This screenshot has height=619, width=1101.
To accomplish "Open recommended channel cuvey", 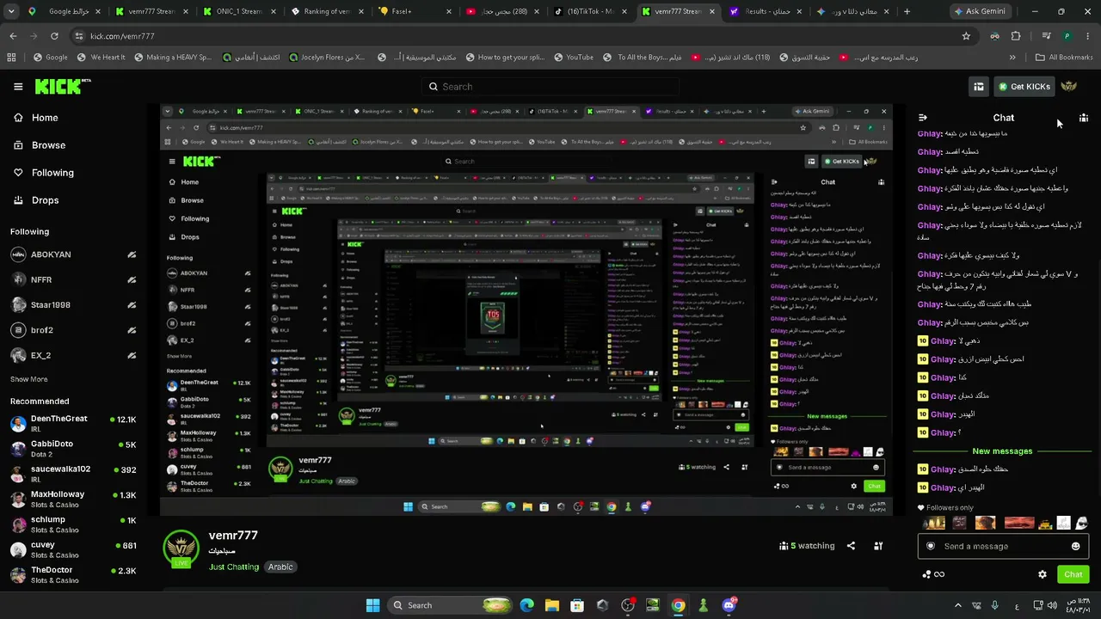I will [x=73, y=549].
